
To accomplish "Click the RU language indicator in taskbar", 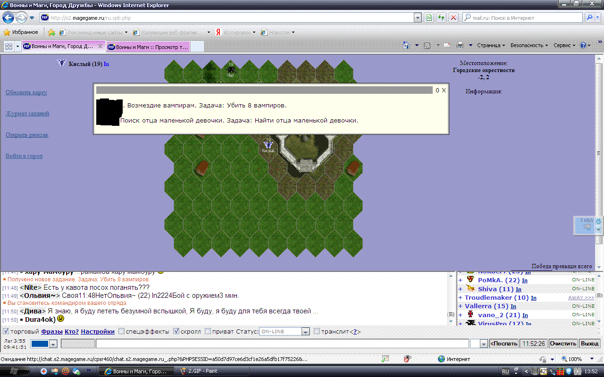I will tap(505, 371).
